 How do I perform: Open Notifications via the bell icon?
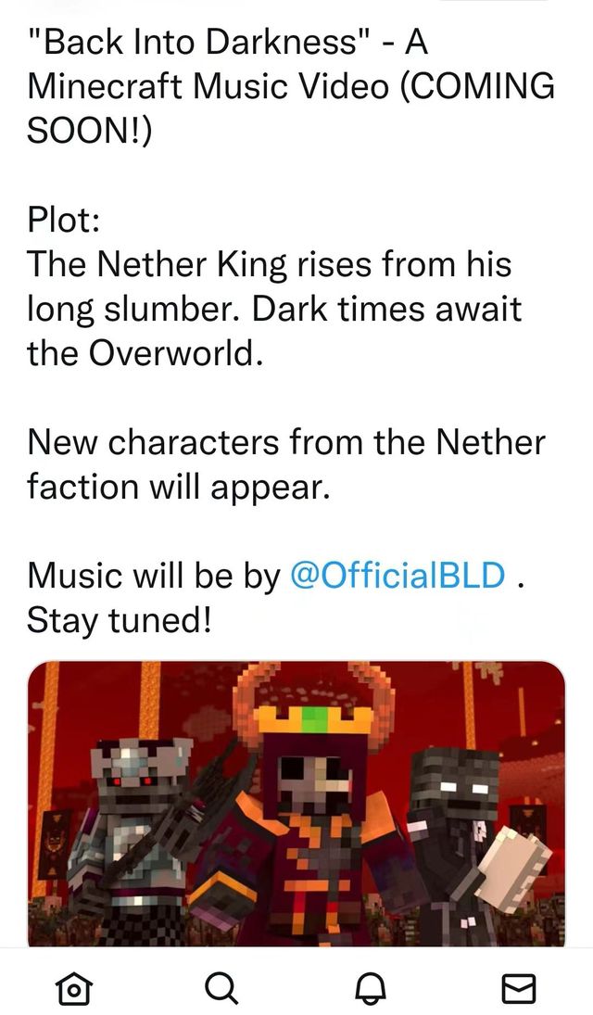click(372, 988)
